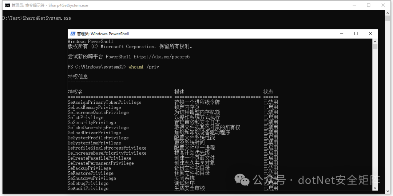The width and height of the screenshot is (393, 196).
Task: Click SeRestorePrivilege text
Action: (x=91, y=173)
